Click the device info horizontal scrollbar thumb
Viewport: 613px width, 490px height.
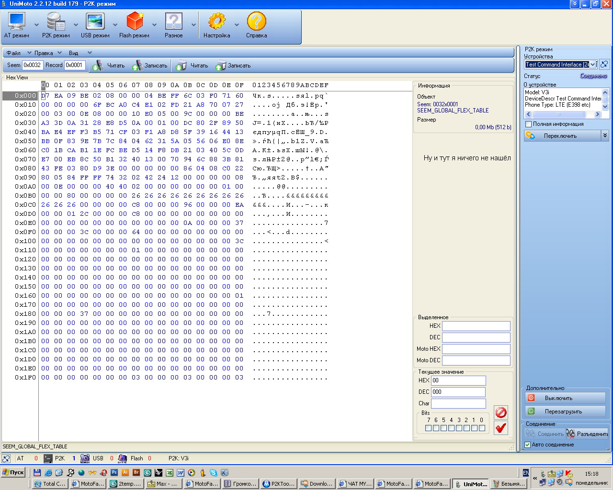click(559, 114)
